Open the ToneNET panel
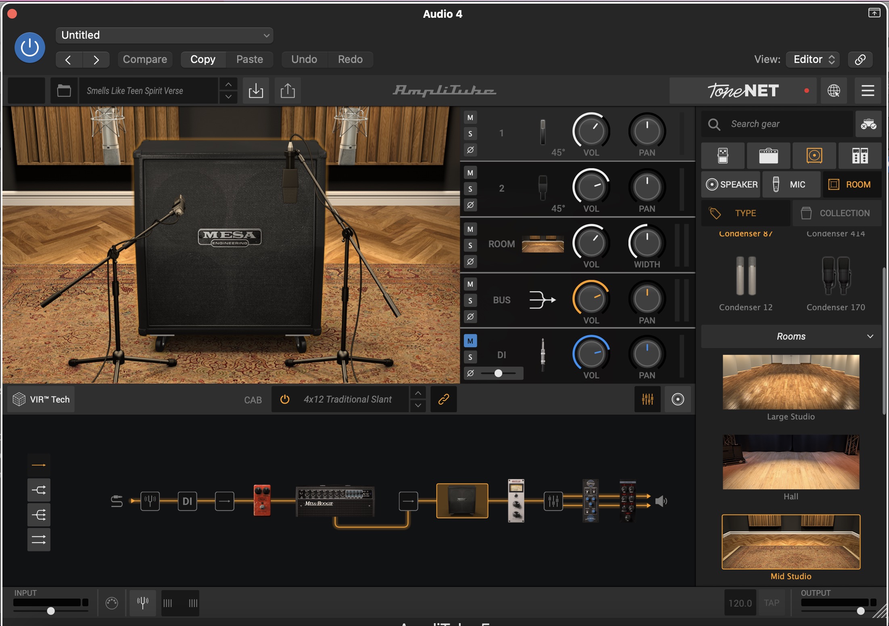889x626 pixels. point(743,90)
